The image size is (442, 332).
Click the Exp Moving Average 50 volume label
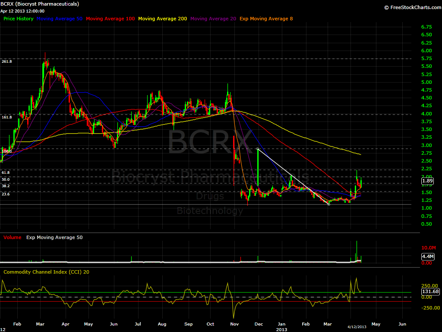[x=54, y=237]
